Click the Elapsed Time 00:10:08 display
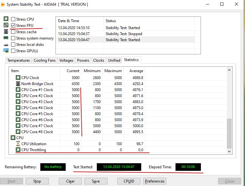 click(x=188, y=167)
